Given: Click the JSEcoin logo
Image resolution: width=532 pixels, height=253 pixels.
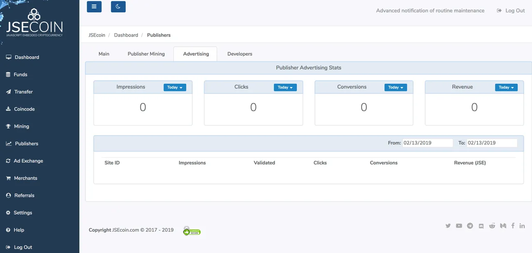Looking at the screenshot, I should pos(34,22).
